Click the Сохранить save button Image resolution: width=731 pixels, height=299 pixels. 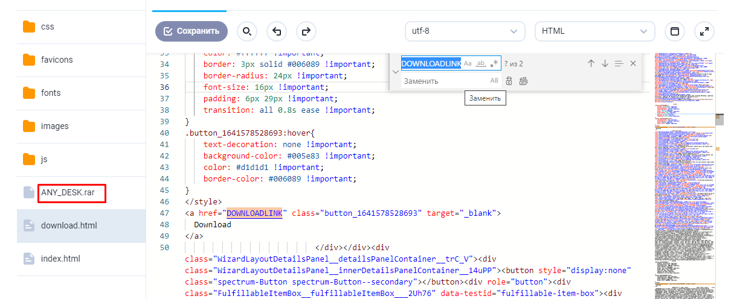click(x=191, y=31)
